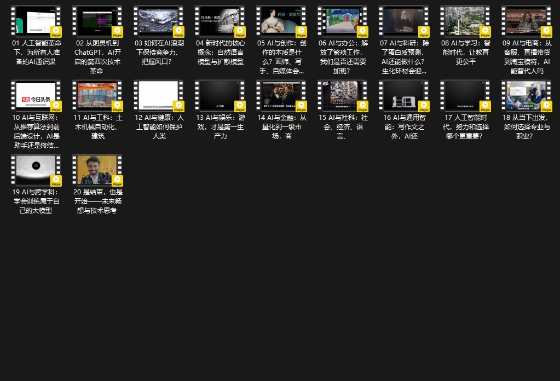The height and width of the screenshot is (381, 560).
Task: Select video 20 是结束，也是开始 thumbnail
Action: tap(97, 170)
